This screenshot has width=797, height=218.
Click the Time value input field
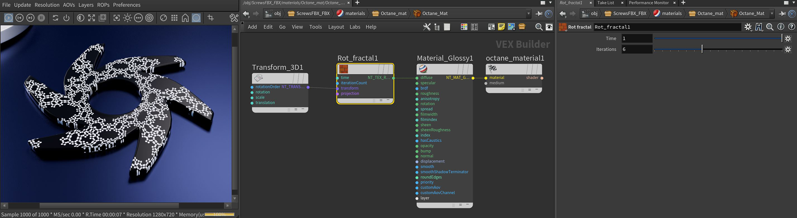(x=637, y=38)
